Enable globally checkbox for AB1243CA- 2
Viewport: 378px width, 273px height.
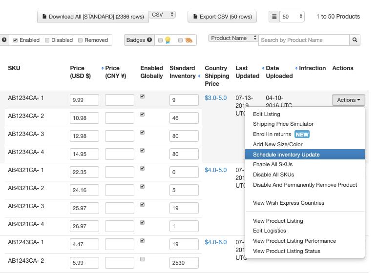point(142,259)
